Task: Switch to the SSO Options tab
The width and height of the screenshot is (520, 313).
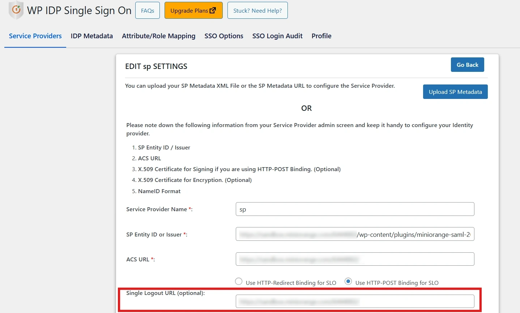Action: (224, 36)
